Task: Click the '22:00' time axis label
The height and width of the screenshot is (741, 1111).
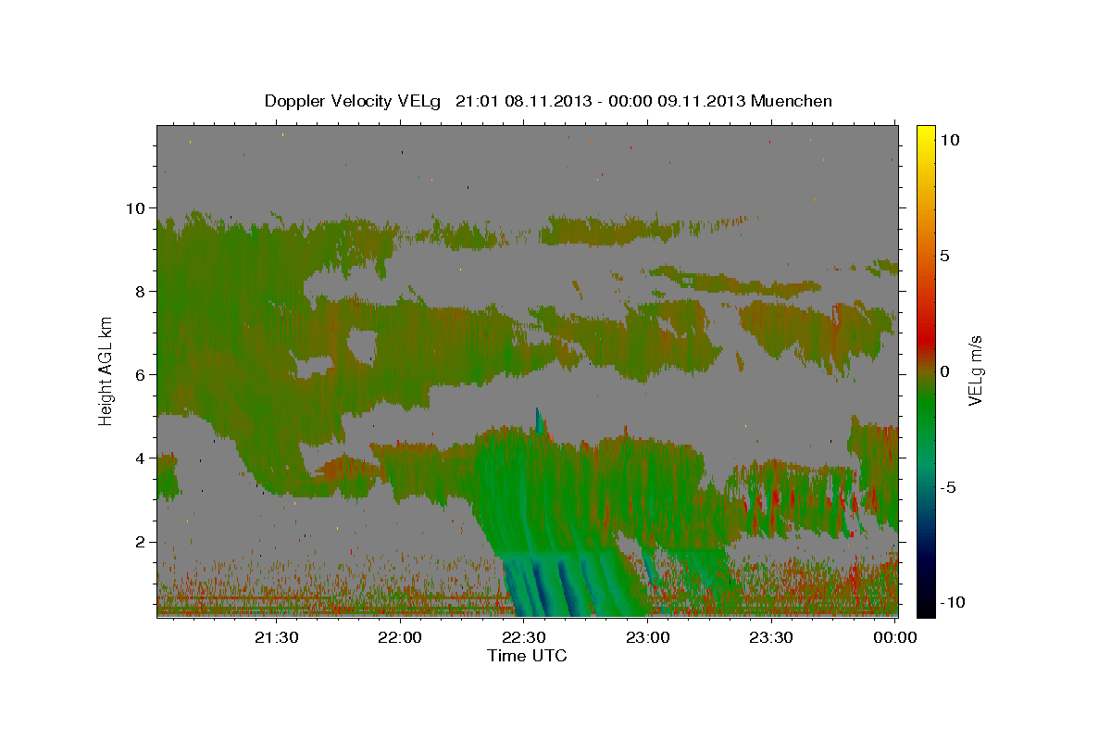Action: point(401,637)
